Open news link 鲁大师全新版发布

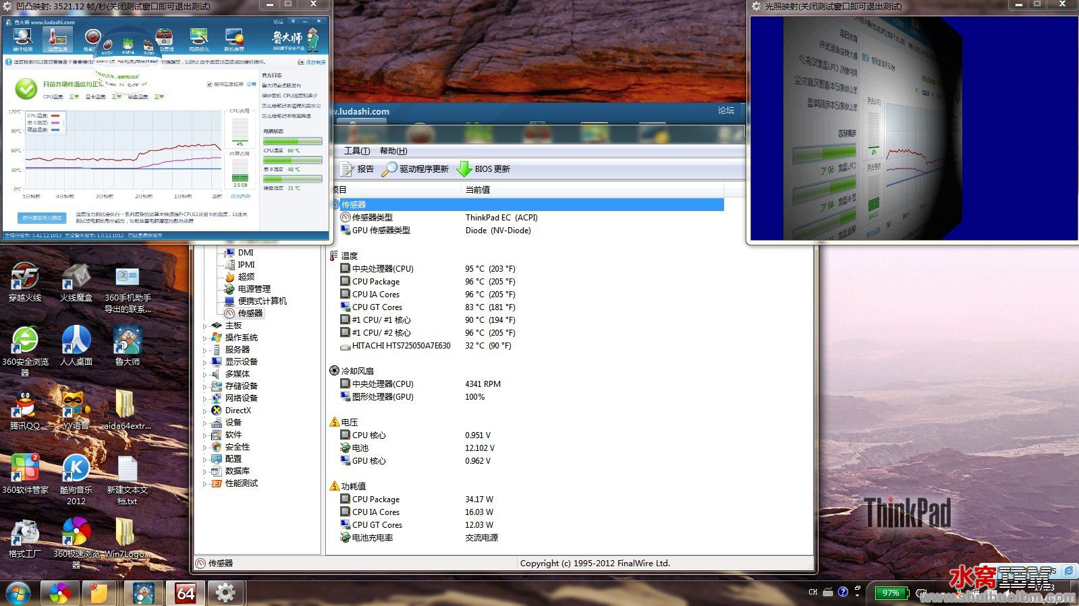(x=282, y=86)
